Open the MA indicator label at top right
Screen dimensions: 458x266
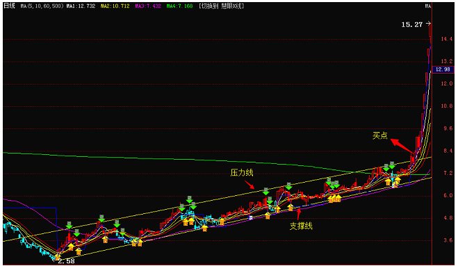[428, 6]
